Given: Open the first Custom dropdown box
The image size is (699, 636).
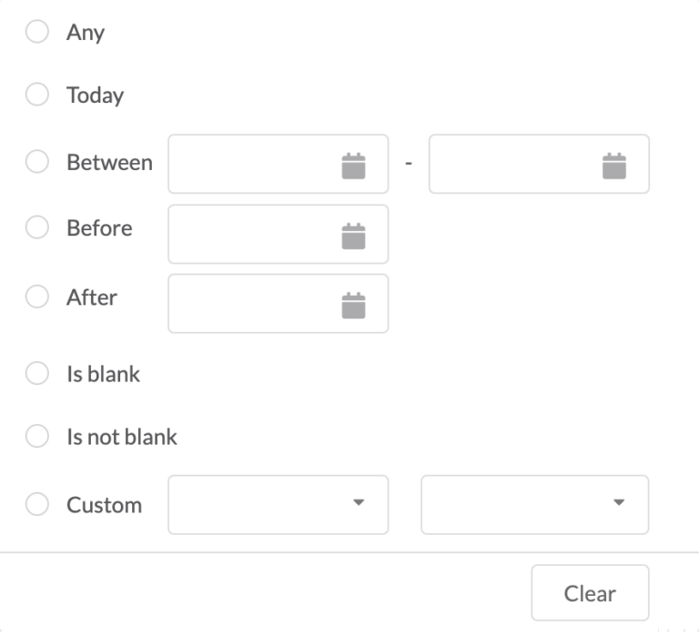Looking at the screenshot, I should 279,504.
